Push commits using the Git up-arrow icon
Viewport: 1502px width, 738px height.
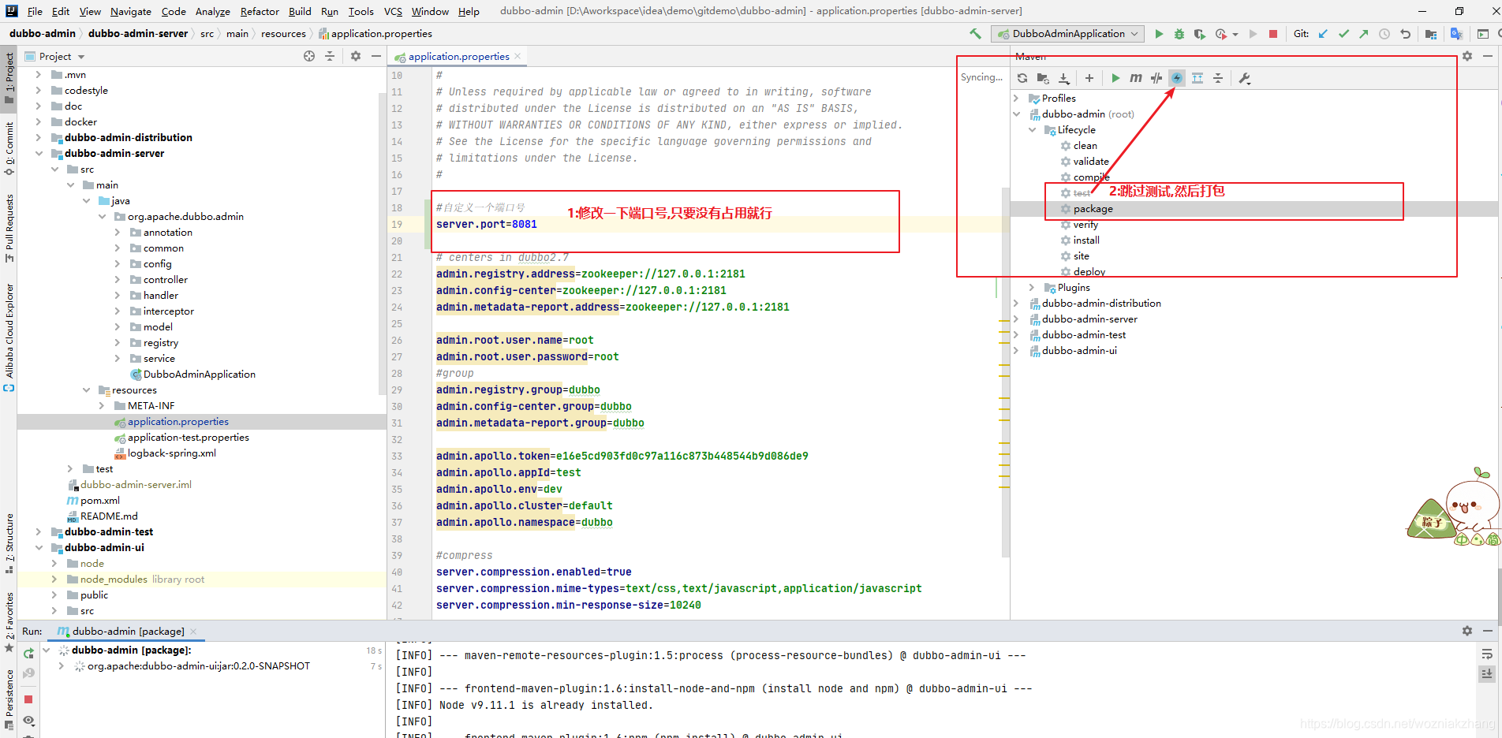point(1364,34)
